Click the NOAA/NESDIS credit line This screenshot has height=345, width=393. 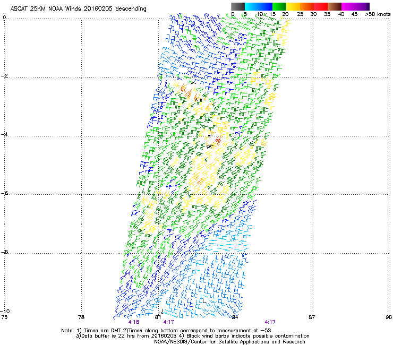click(x=229, y=342)
